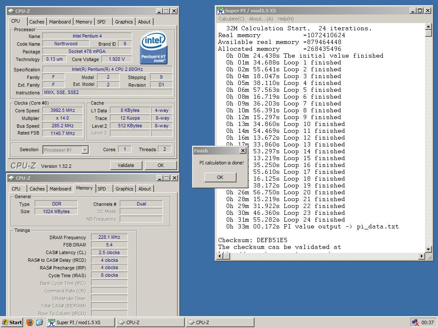Click bottom CPU-Z window title icon
Screen dimensions: 438x328
[x=12, y=178]
